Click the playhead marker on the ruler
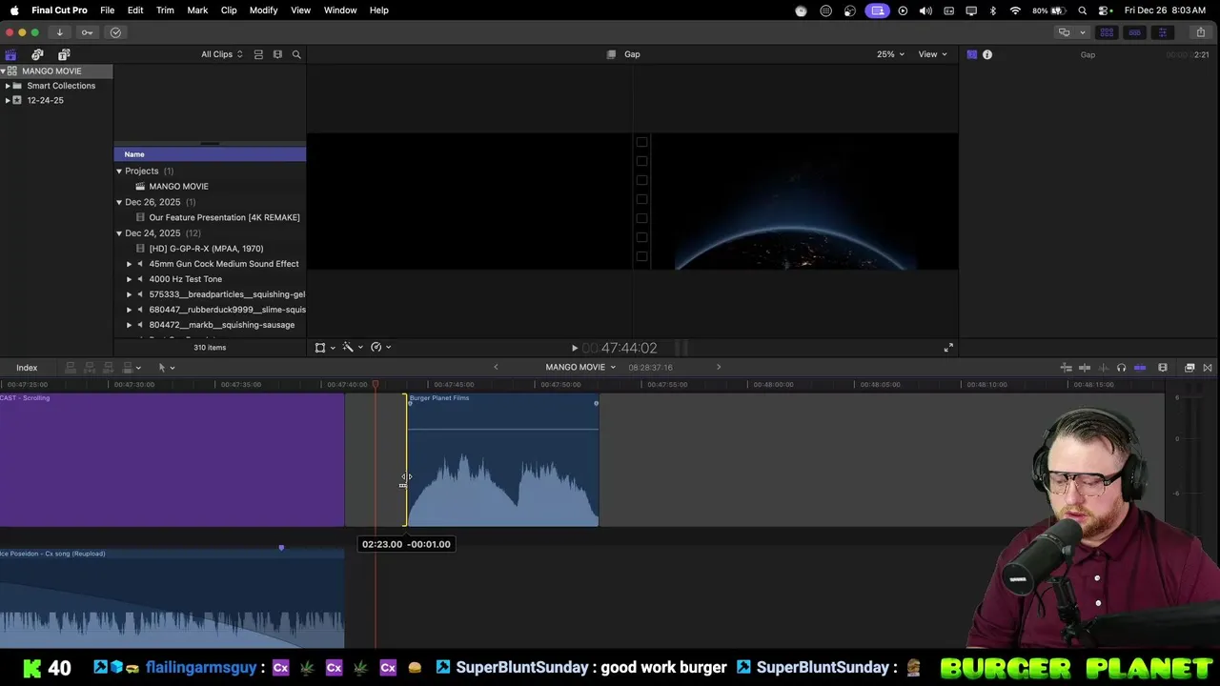This screenshot has height=686, width=1220. (376, 385)
